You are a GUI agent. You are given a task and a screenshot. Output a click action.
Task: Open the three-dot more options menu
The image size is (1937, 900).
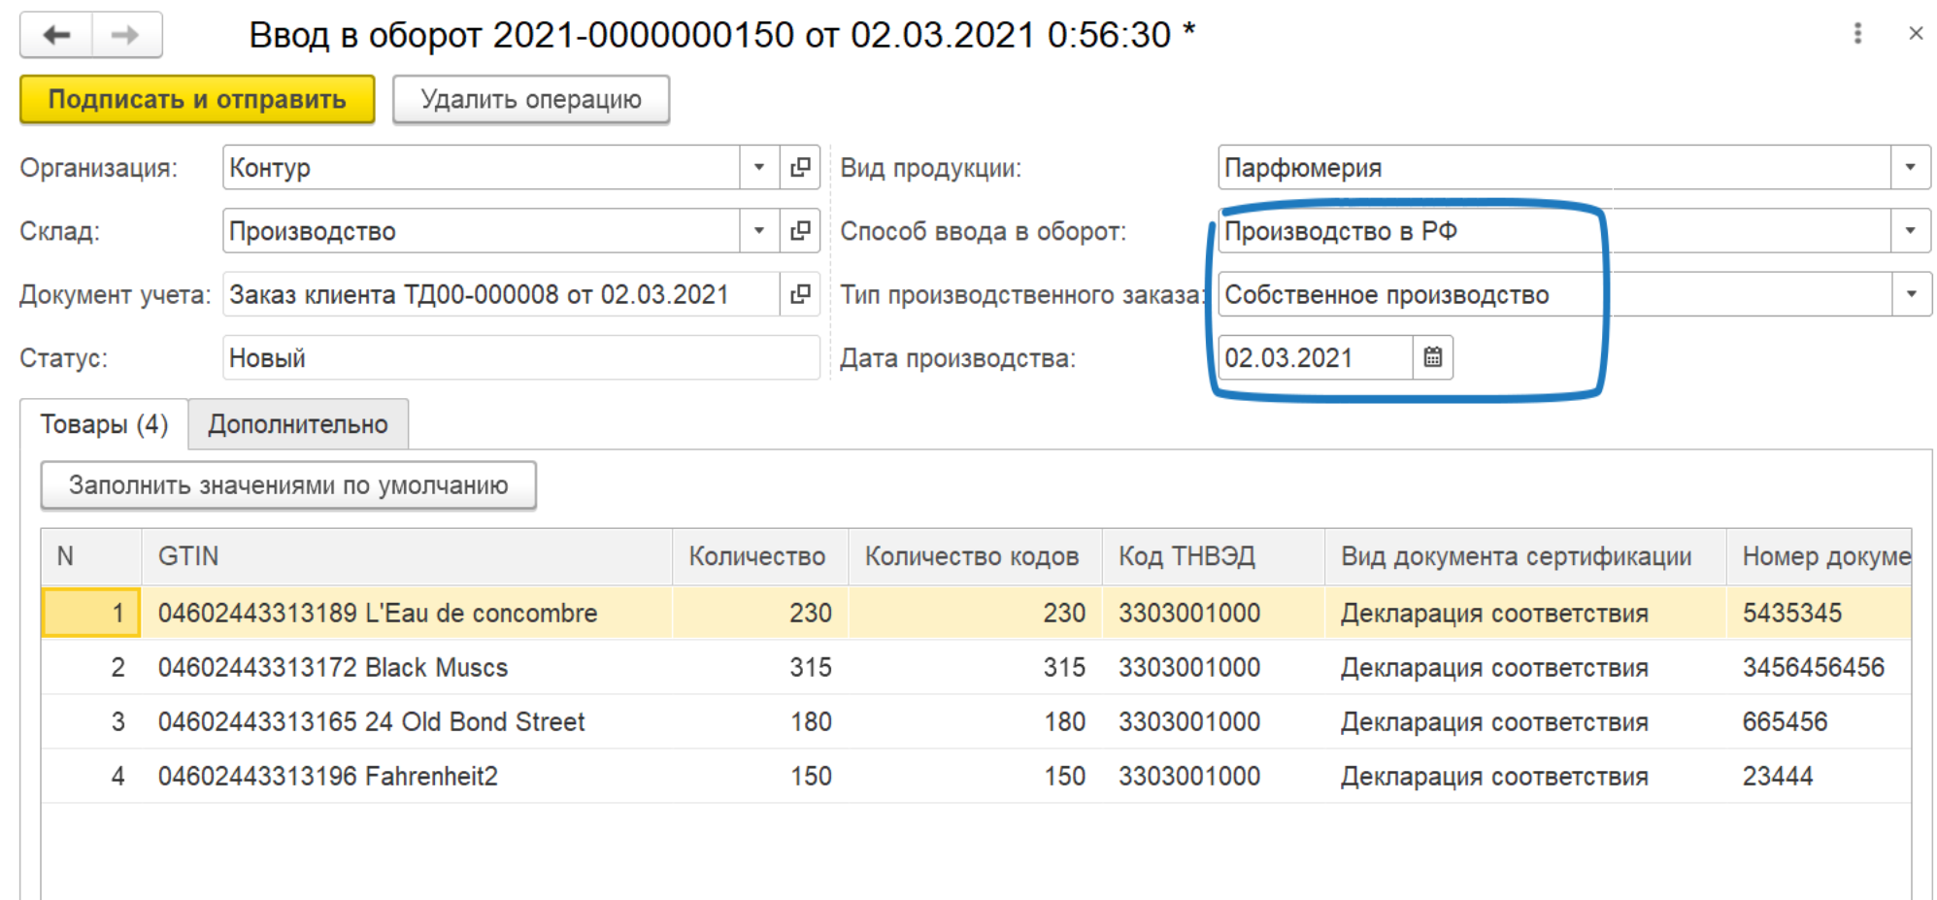[1857, 34]
